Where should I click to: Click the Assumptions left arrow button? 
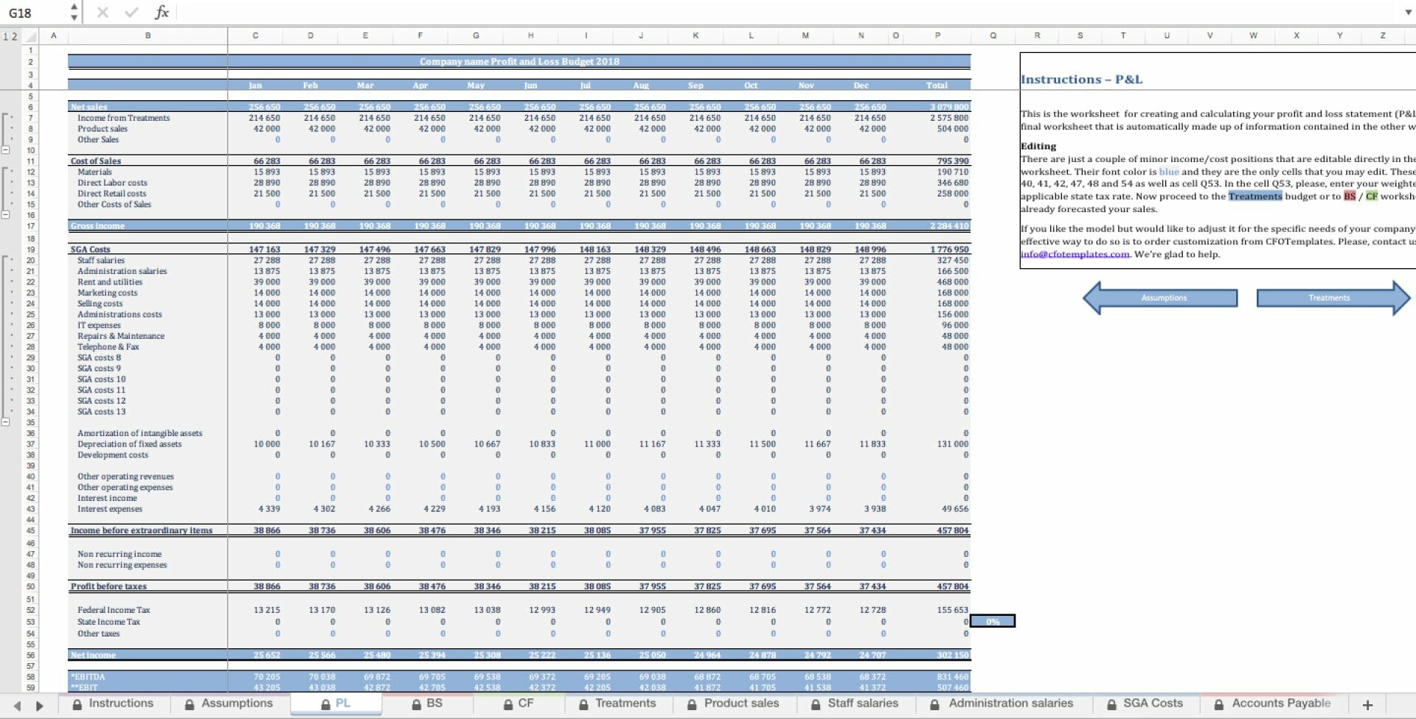tap(1160, 298)
